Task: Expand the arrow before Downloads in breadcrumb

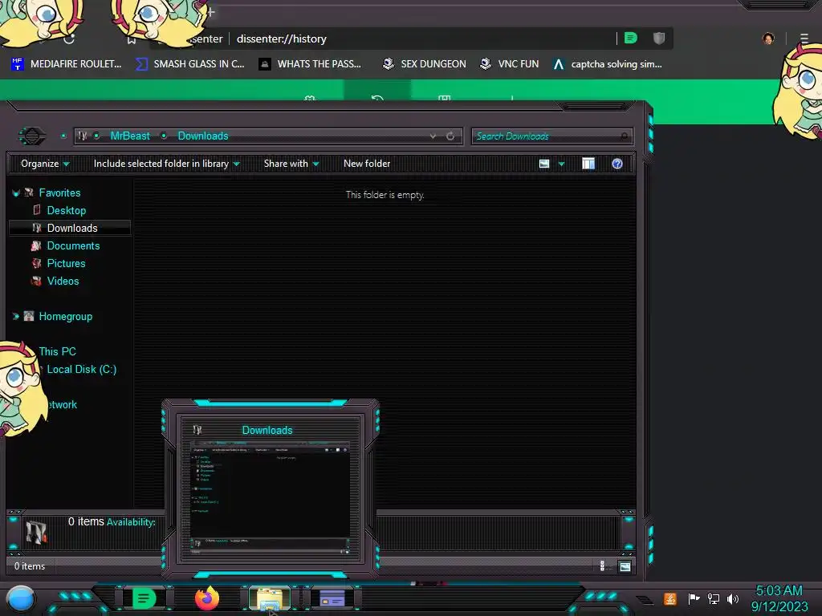Action: click(x=164, y=136)
